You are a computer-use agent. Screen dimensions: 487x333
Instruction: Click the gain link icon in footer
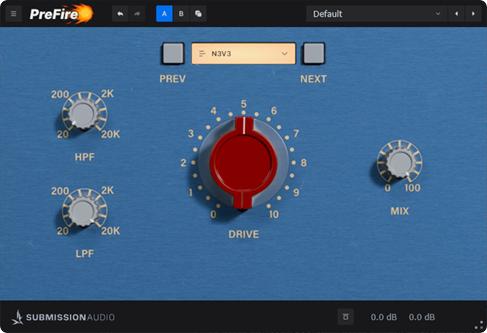345,317
